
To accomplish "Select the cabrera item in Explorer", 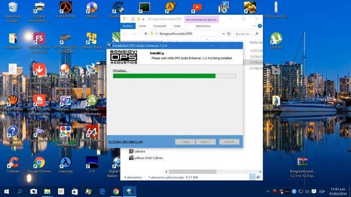I will (x=137, y=151).
